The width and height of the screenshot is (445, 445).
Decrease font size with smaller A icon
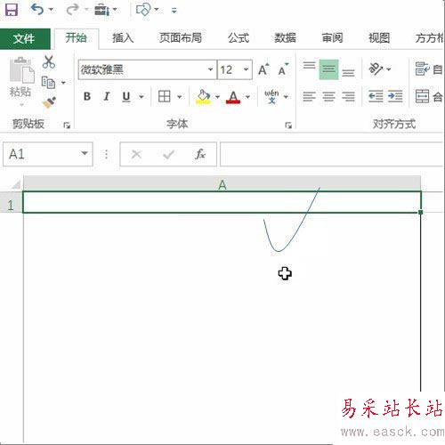point(283,69)
